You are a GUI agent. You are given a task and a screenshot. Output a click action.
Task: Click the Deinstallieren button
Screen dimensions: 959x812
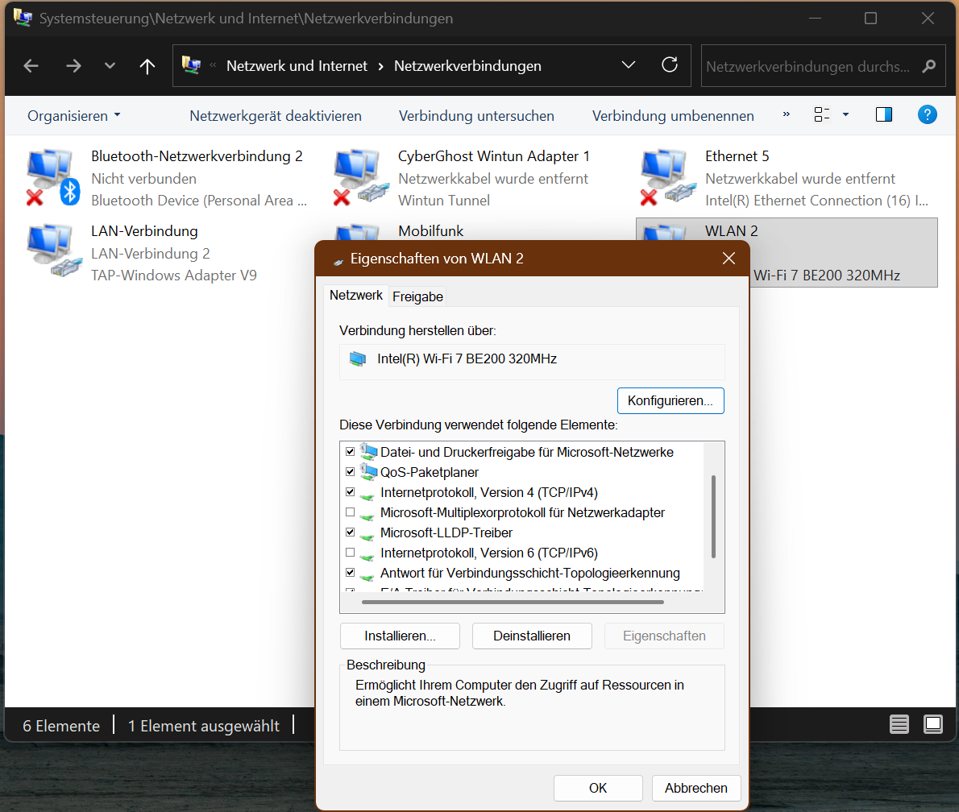pos(532,636)
